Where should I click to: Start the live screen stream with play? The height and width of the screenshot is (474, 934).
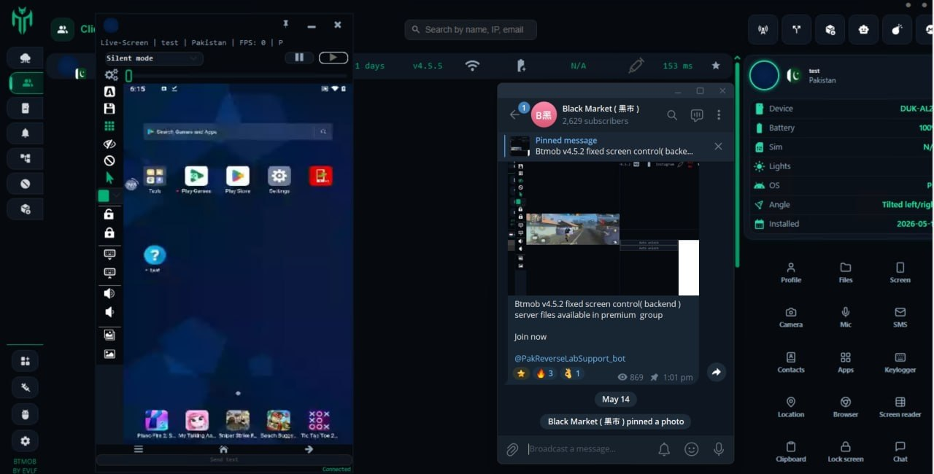pyautogui.click(x=333, y=58)
